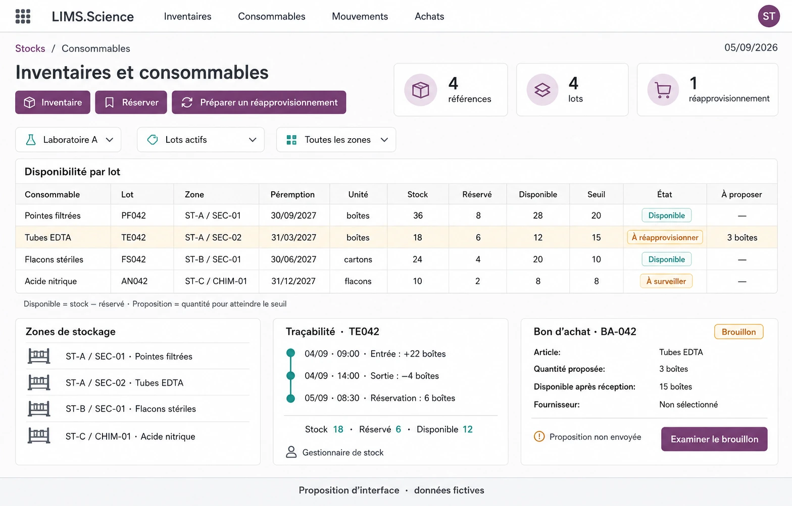Click the warning icon beside Proposition non envoyée
This screenshot has height=506, width=792.
tap(539, 436)
